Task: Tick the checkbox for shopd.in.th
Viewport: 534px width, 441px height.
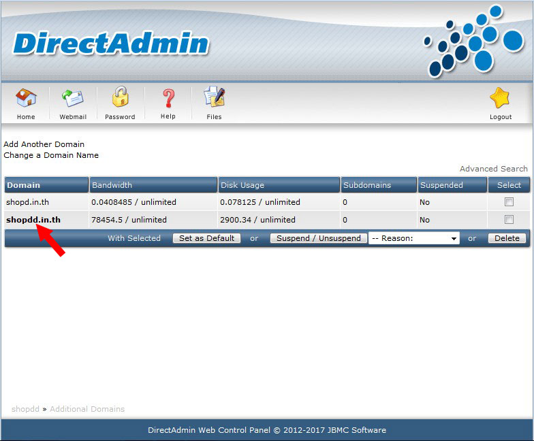Action: [508, 202]
